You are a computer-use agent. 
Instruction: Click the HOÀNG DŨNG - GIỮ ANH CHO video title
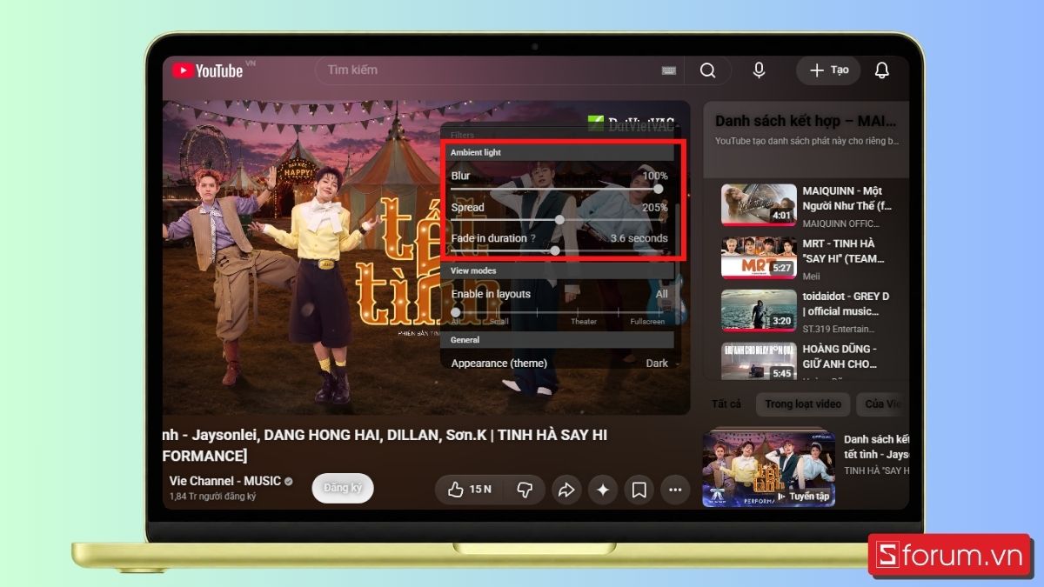pos(840,356)
